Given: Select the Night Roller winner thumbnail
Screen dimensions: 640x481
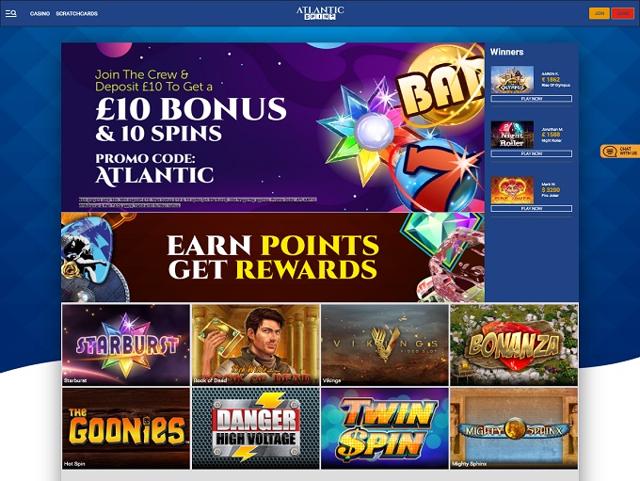Looking at the screenshot, I should (x=512, y=135).
